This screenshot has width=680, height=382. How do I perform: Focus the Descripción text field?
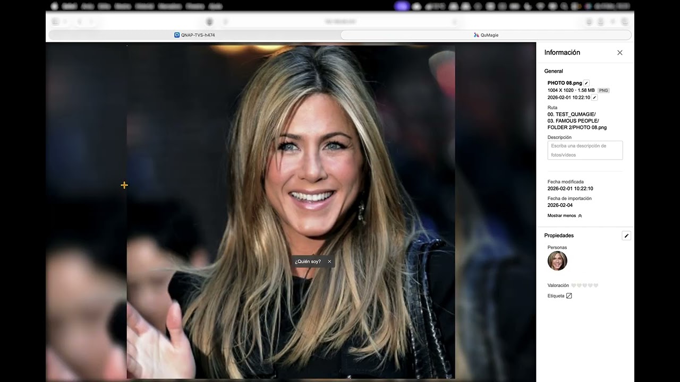point(585,150)
